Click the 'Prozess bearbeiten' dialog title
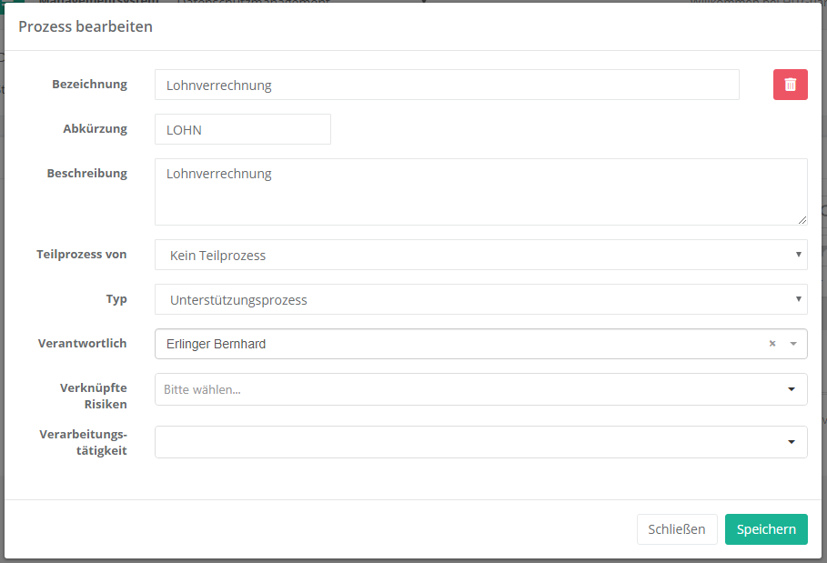Viewport: 827px width, 563px height. coord(86,26)
